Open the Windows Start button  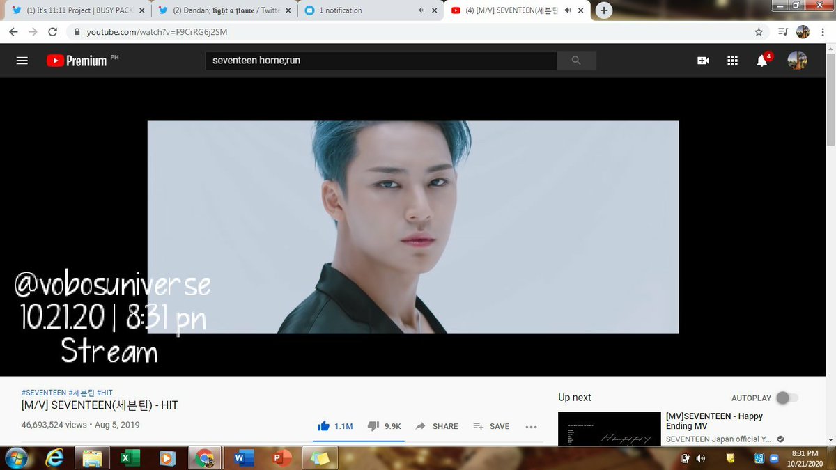coord(15,458)
